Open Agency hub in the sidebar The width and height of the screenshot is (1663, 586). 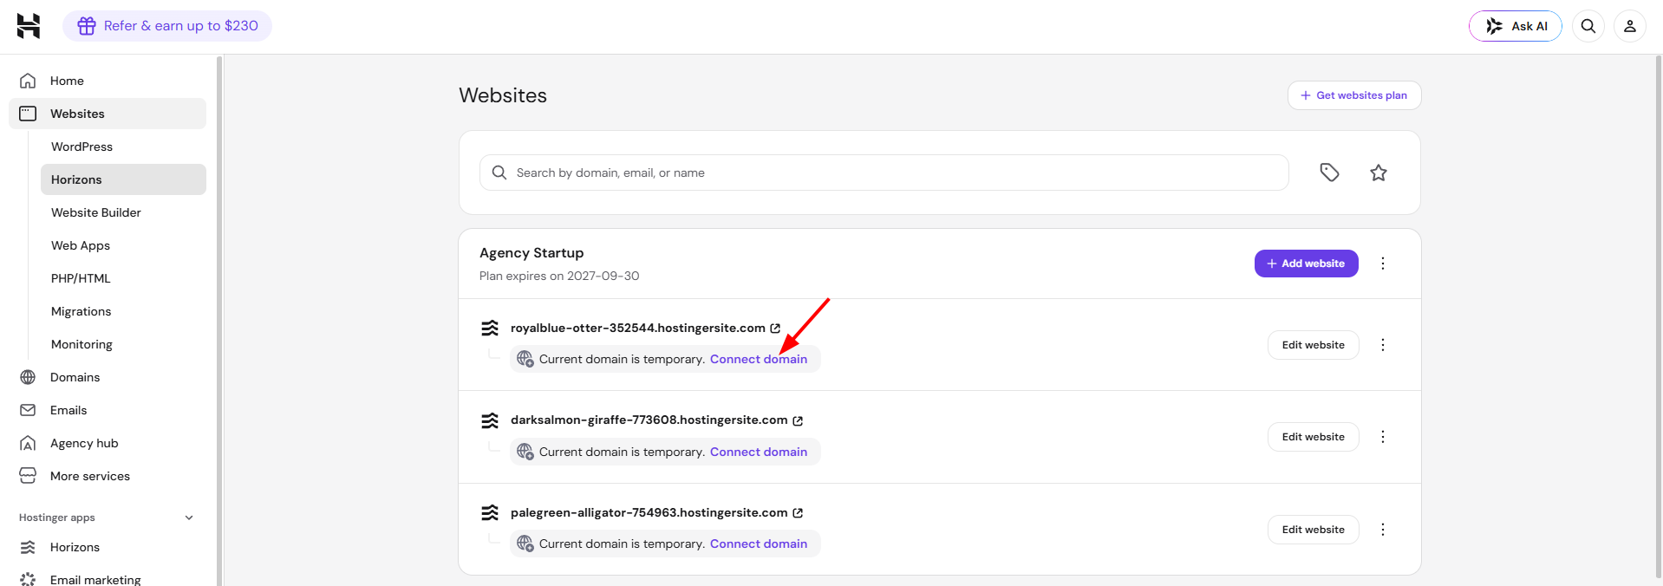(108, 443)
